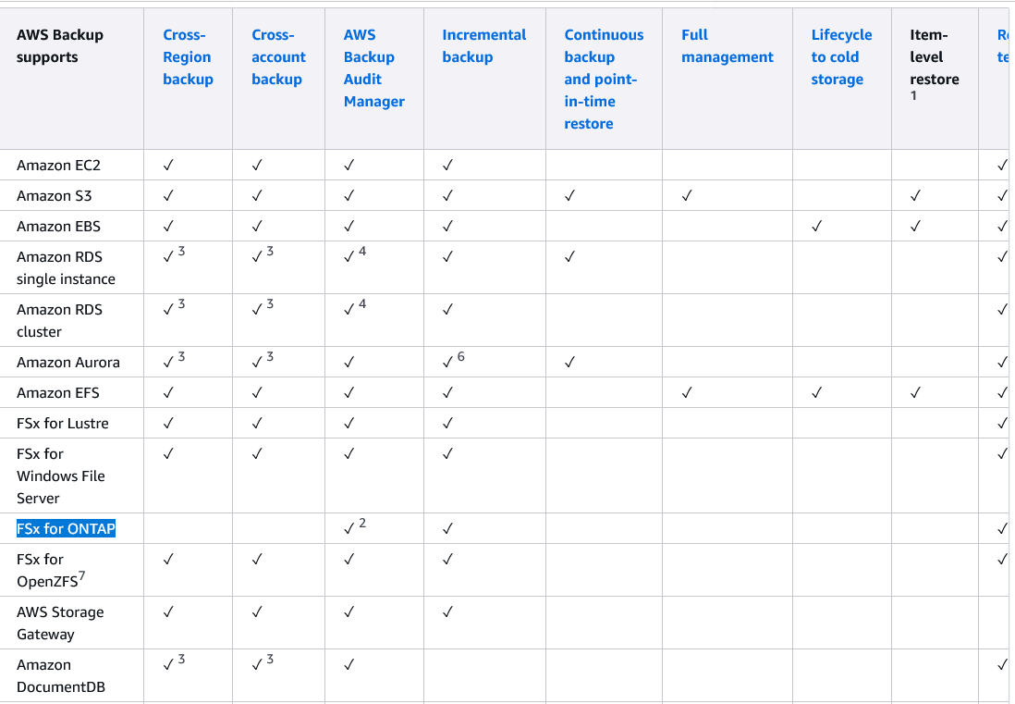Screen dimensions: 1015x704
Task: Click the Amazon RDS cluster row label
Action: coord(59,321)
